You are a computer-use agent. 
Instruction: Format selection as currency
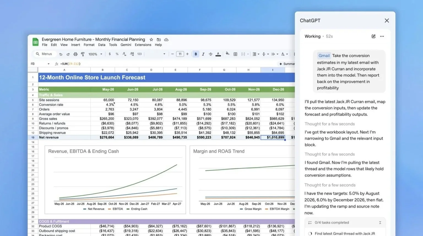109,54
